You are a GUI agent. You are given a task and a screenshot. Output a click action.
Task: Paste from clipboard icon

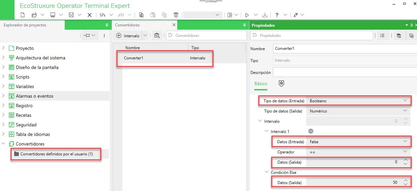(x=153, y=15)
